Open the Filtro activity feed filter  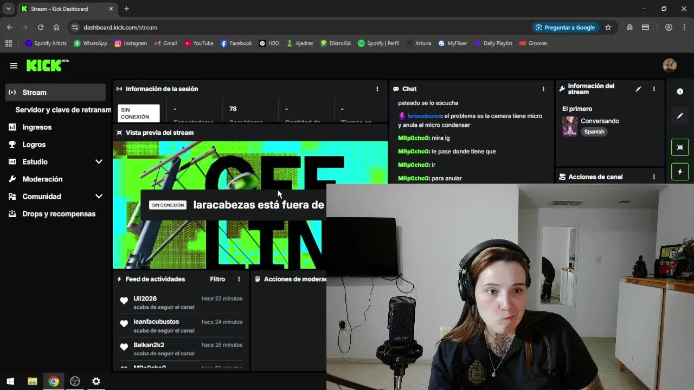[x=217, y=279]
